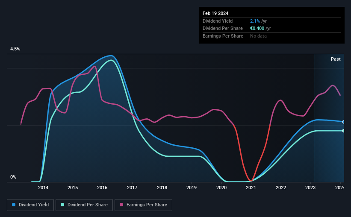Click the teal Dividend Per Share legend dot
Screen dimensions: 351x217
coord(62,205)
